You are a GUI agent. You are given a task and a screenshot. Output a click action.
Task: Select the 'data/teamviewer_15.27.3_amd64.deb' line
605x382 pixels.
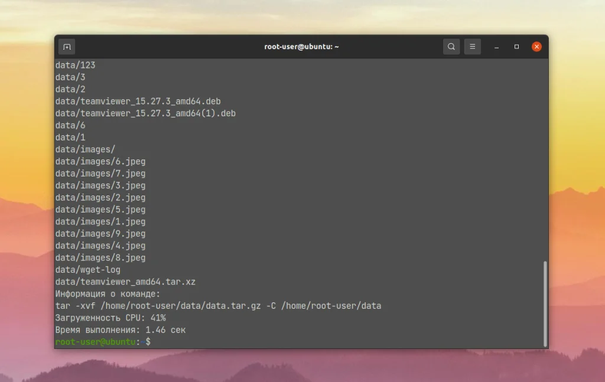[x=138, y=101]
